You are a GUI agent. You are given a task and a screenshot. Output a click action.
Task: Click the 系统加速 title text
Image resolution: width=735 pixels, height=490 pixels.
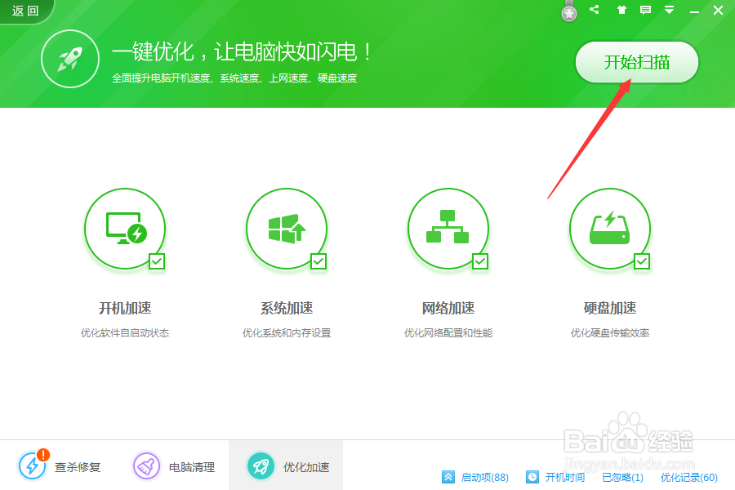287,308
